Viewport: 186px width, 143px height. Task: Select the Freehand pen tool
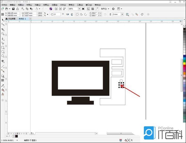[x=3, y=39]
